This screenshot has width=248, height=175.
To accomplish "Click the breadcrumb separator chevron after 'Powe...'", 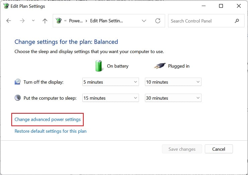I will point(86,21).
